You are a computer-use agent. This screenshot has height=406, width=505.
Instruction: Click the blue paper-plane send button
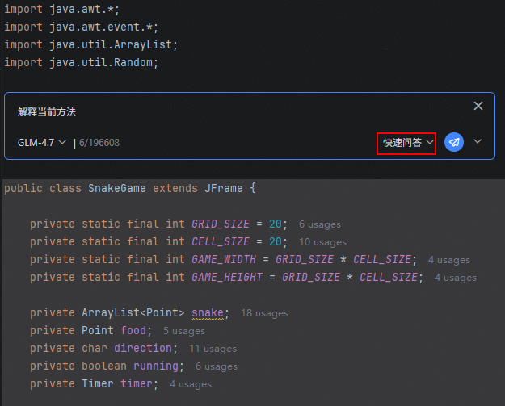pos(454,143)
